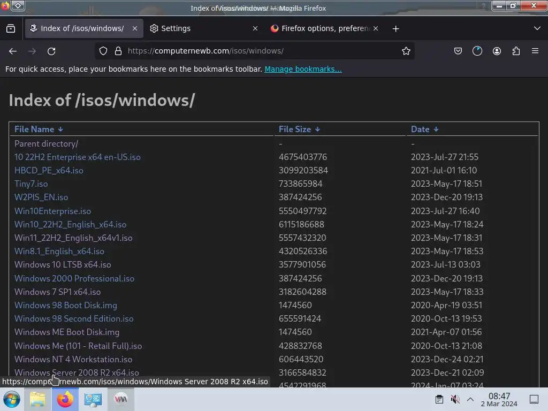This screenshot has width=548, height=411.
Task: Click the show desktop button
Action: click(x=534, y=399)
